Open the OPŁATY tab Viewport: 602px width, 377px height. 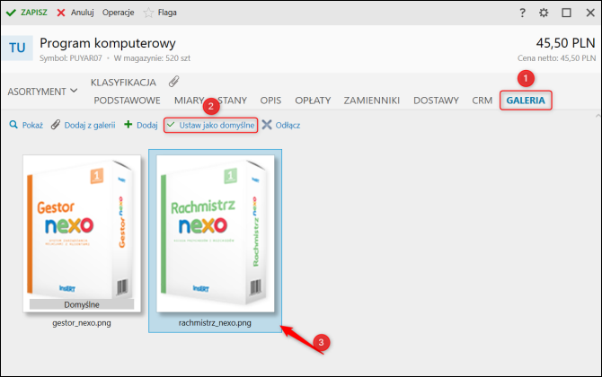[313, 101]
